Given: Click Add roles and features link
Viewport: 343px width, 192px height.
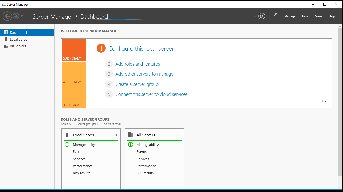Looking at the screenshot, I should 138,64.
